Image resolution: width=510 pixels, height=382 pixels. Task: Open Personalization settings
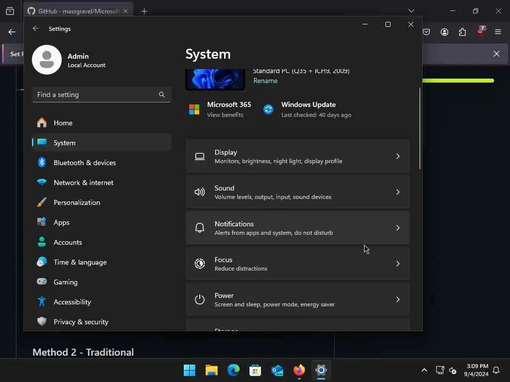pos(102,202)
